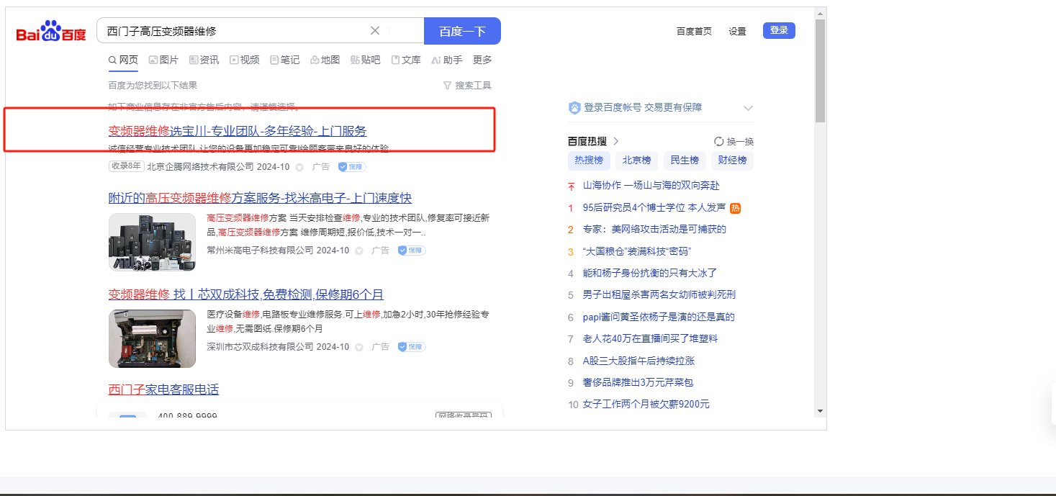
Task: Refresh hot searches with 换一换
Action: click(x=734, y=141)
